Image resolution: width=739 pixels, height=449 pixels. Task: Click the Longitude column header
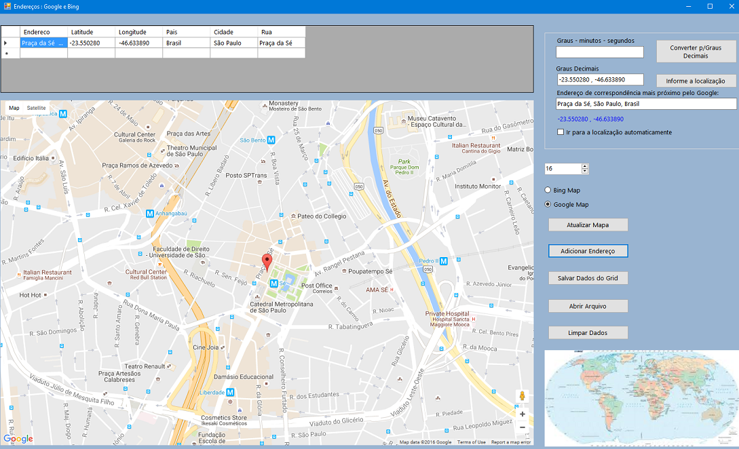pos(139,32)
